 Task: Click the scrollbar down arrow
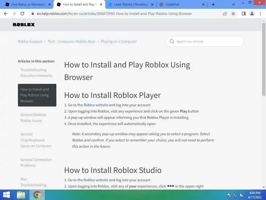click(264, 187)
